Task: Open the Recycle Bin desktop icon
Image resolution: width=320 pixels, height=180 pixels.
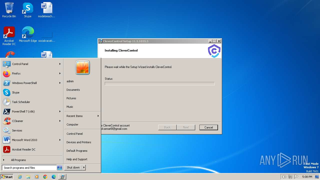Action: tap(9, 10)
